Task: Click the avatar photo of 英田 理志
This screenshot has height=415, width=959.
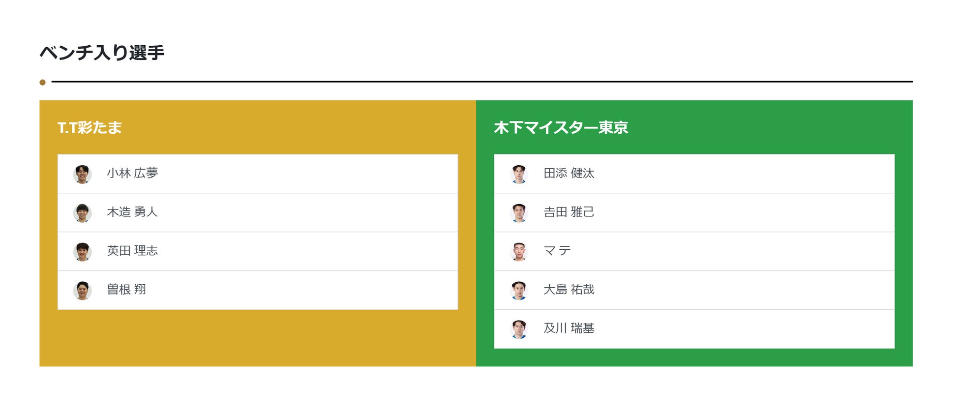Action: coord(83,251)
